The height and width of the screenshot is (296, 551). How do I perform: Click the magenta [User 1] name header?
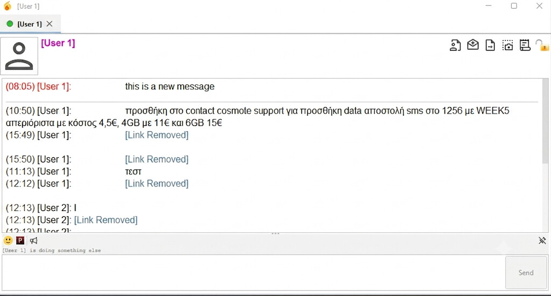pos(58,43)
